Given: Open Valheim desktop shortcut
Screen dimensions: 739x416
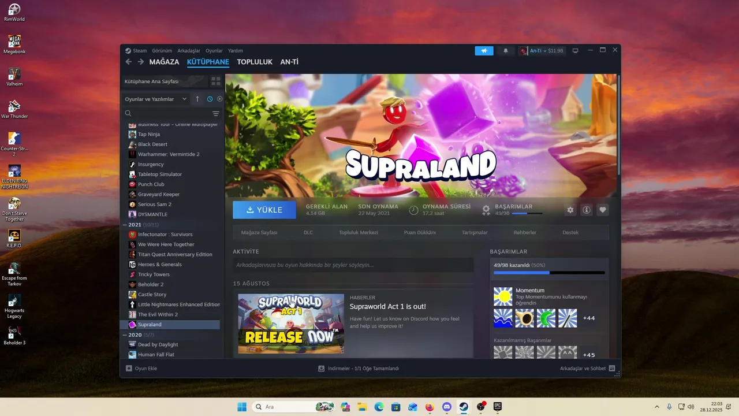Looking at the screenshot, I should [x=14, y=77].
